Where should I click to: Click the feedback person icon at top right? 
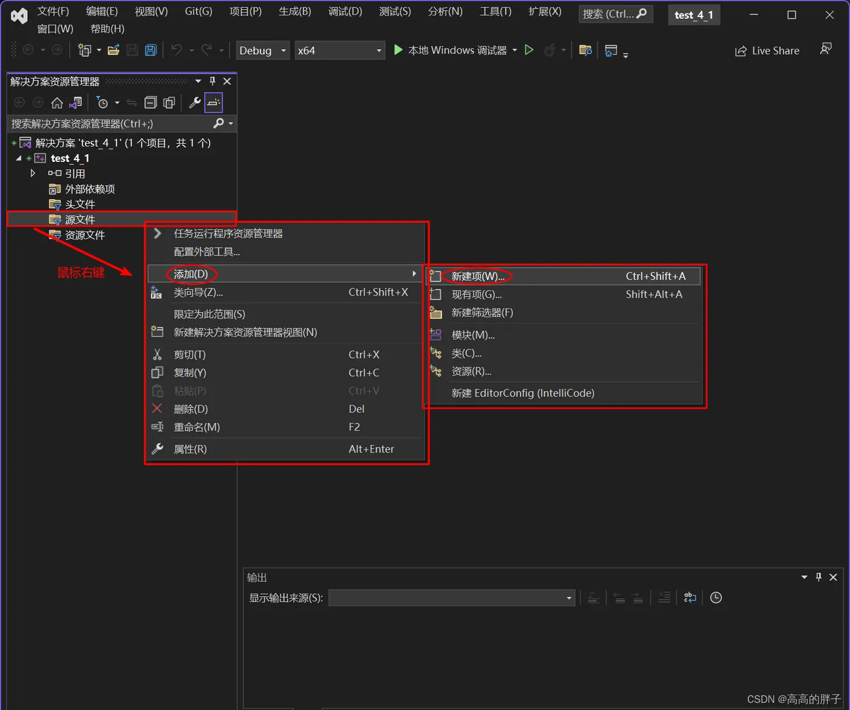(x=826, y=49)
